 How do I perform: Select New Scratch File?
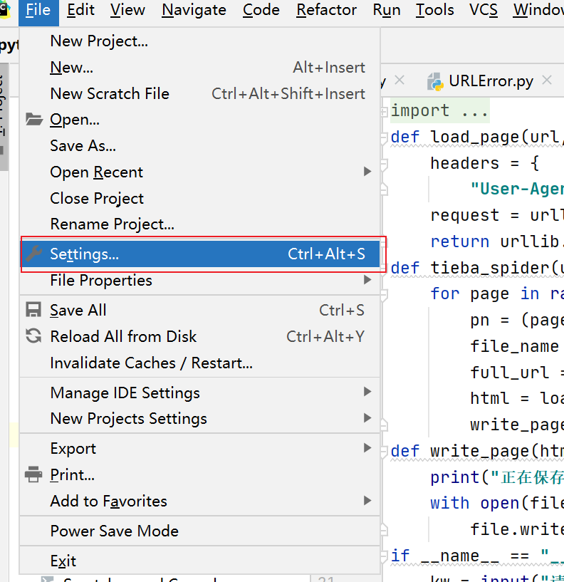110,93
